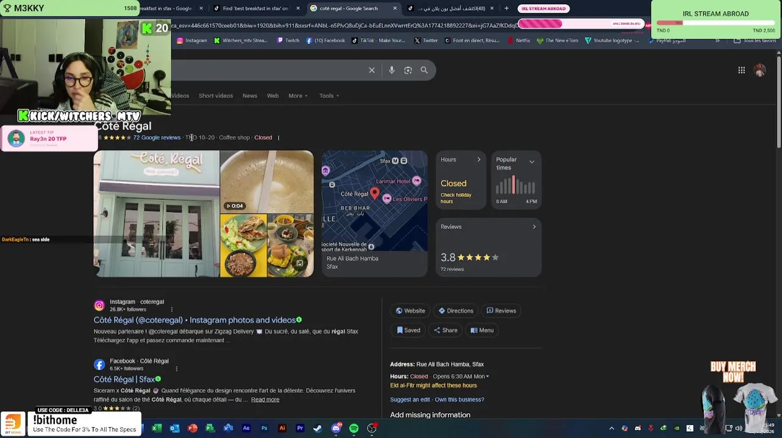The image size is (782, 438).
Task: Open a new browser tab
Action: (x=507, y=9)
